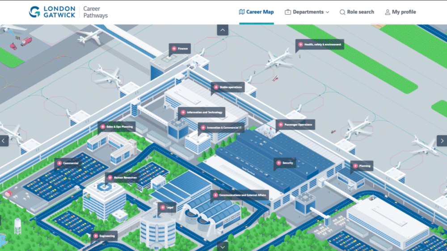This screenshot has height=251, width=447.
Task: Open the Engineering department marker
Action: [x=104, y=236]
